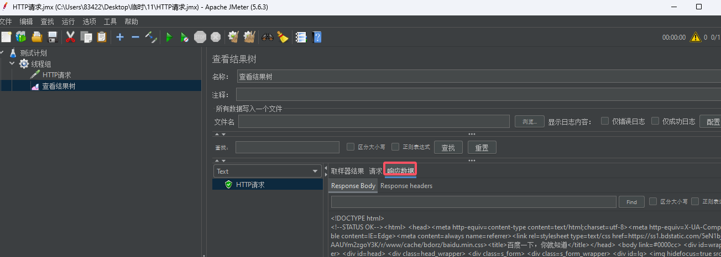Click the New test plan icon
The width and height of the screenshot is (721, 257).
click(6, 37)
